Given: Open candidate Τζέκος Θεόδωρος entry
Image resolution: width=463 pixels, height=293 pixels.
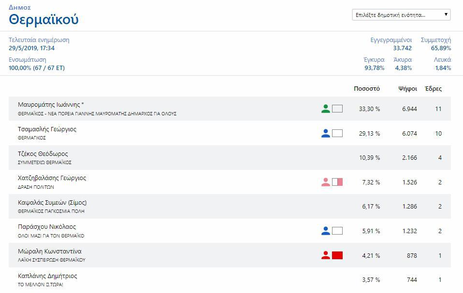Looking at the screenshot, I should point(43,154).
